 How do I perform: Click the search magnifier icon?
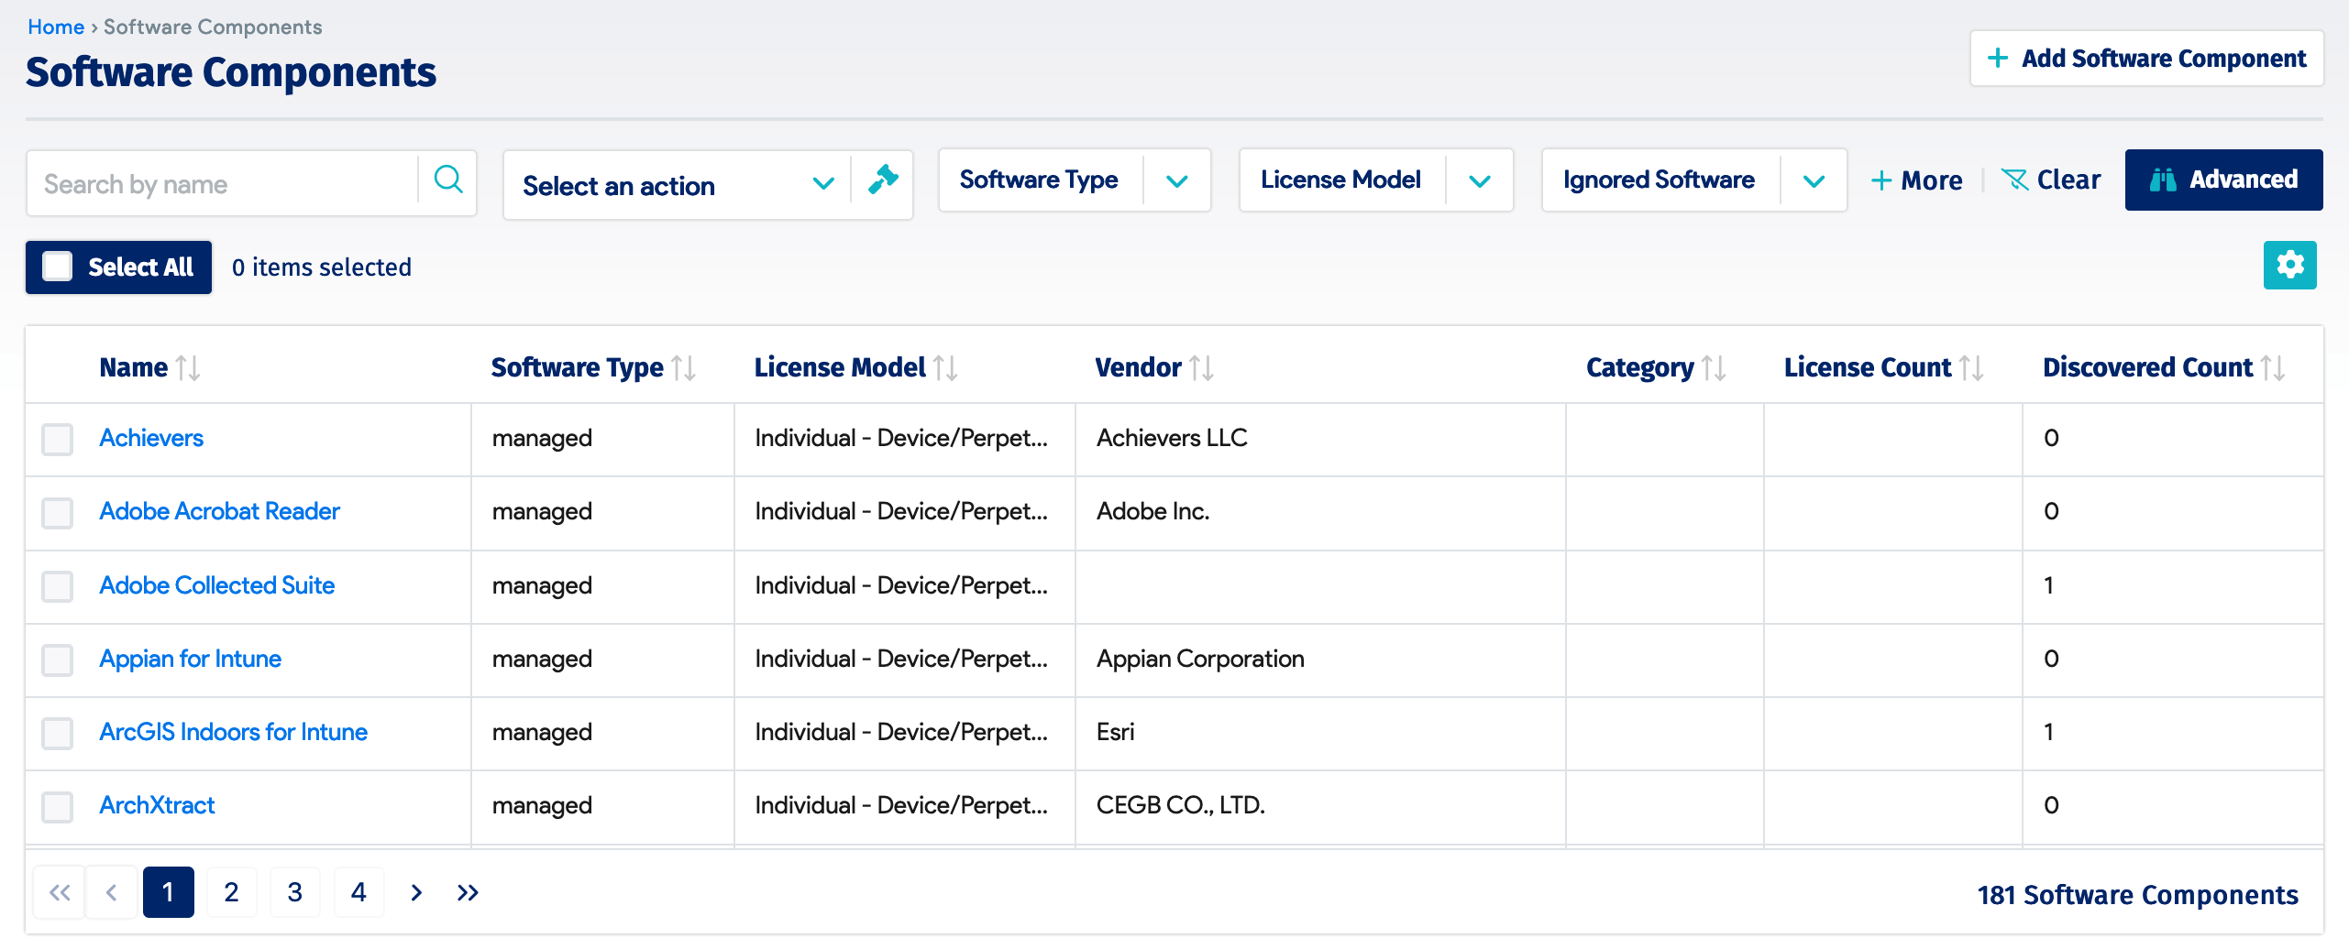448,180
